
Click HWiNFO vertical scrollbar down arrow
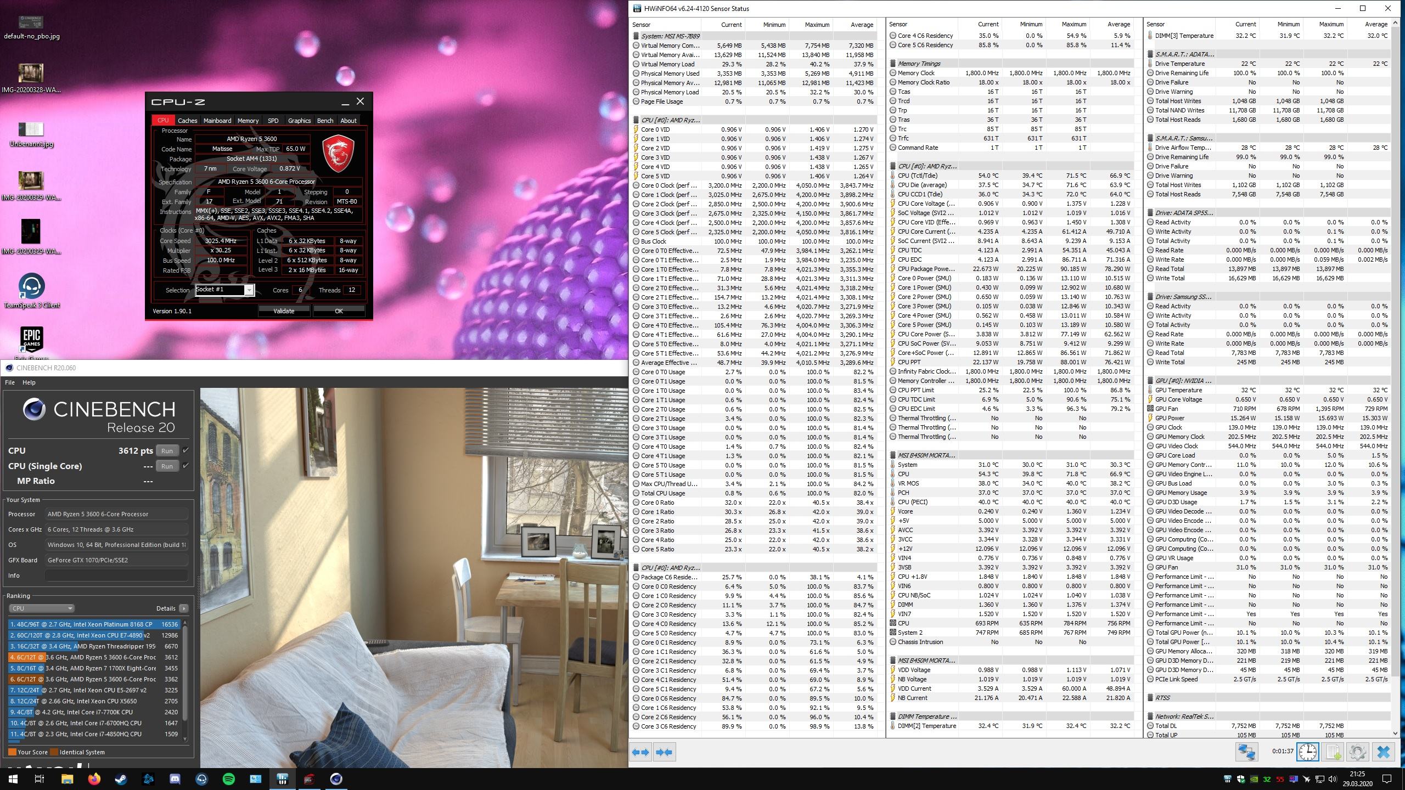1396,733
